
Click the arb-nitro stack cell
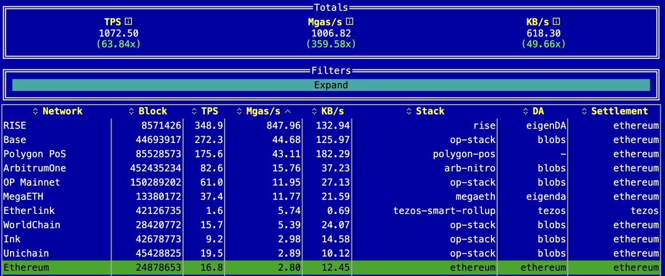[470, 168]
